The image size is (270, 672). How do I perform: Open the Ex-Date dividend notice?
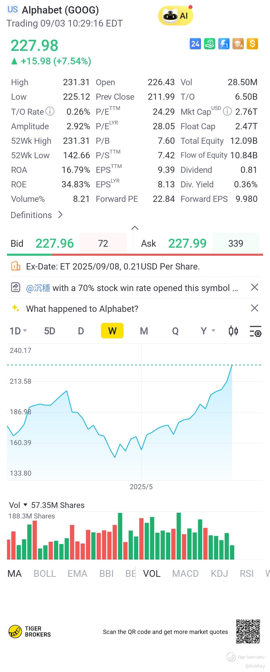click(113, 266)
